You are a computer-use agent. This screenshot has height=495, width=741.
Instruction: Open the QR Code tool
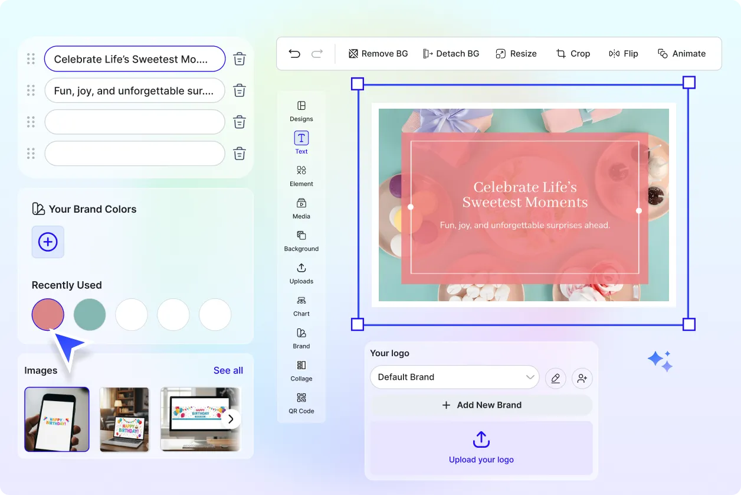coord(301,402)
